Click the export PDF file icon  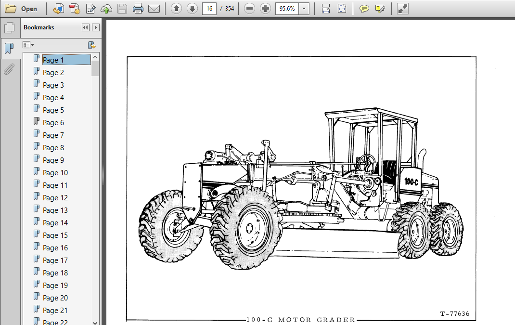point(58,9)
